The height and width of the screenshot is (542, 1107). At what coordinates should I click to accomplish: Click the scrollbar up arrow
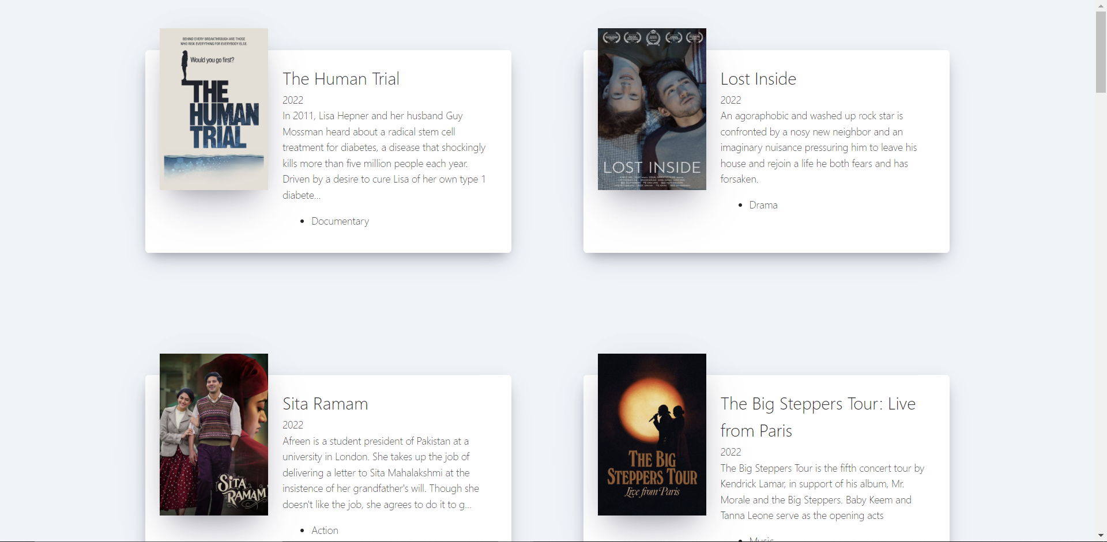1101,5
